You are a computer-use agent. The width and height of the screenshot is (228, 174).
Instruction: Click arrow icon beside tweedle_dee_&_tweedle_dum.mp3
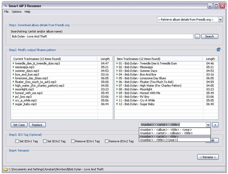[13, 63]
